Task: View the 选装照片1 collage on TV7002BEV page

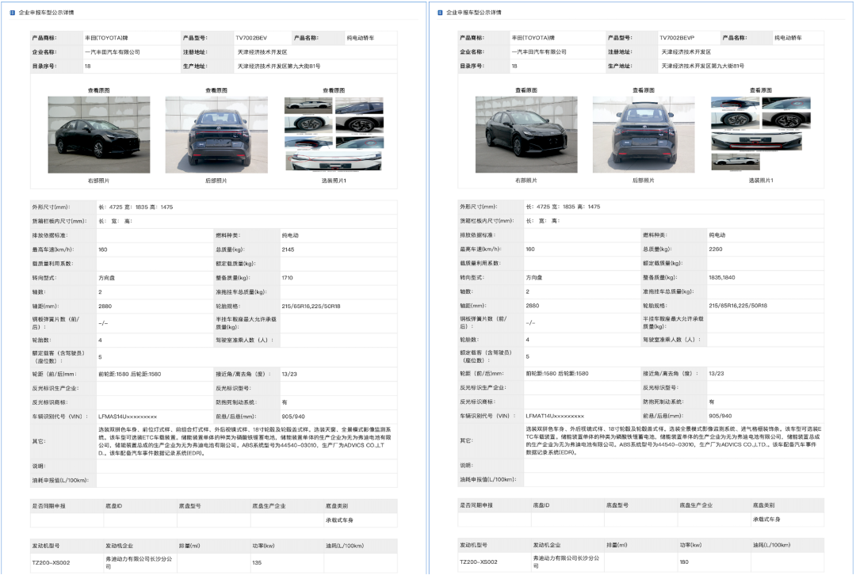Action: [334, 134]
